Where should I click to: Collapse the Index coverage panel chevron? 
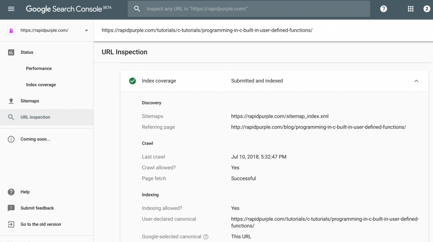click(x=417, y=81)
